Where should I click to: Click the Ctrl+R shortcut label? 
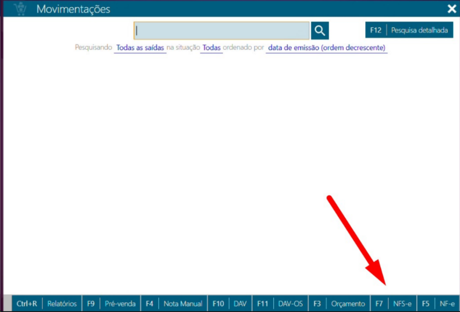click(27, 304)
